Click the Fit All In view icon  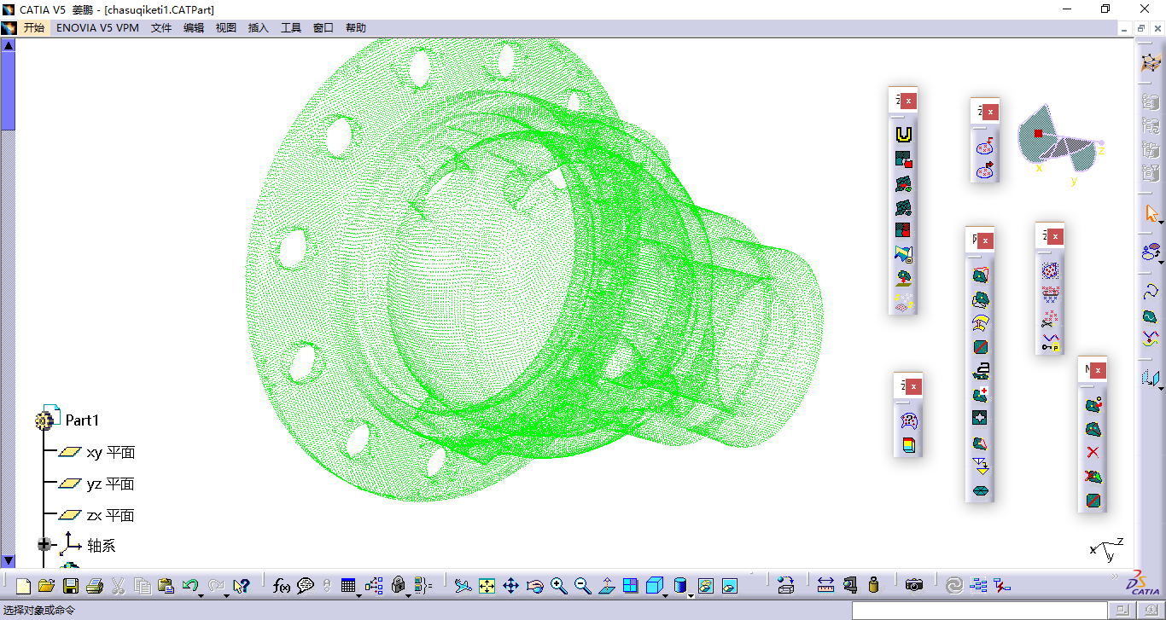tap(487, 586)
